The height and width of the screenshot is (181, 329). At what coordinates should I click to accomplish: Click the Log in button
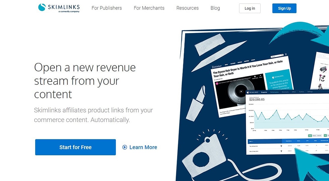(x=250, y=8)
